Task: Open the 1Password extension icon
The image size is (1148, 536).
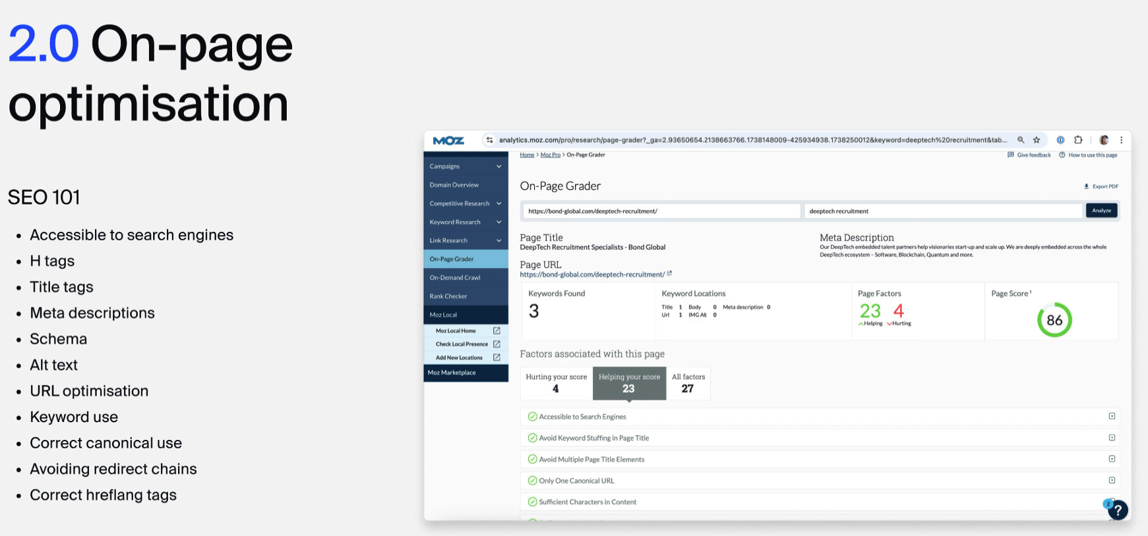Action: 1060,140
